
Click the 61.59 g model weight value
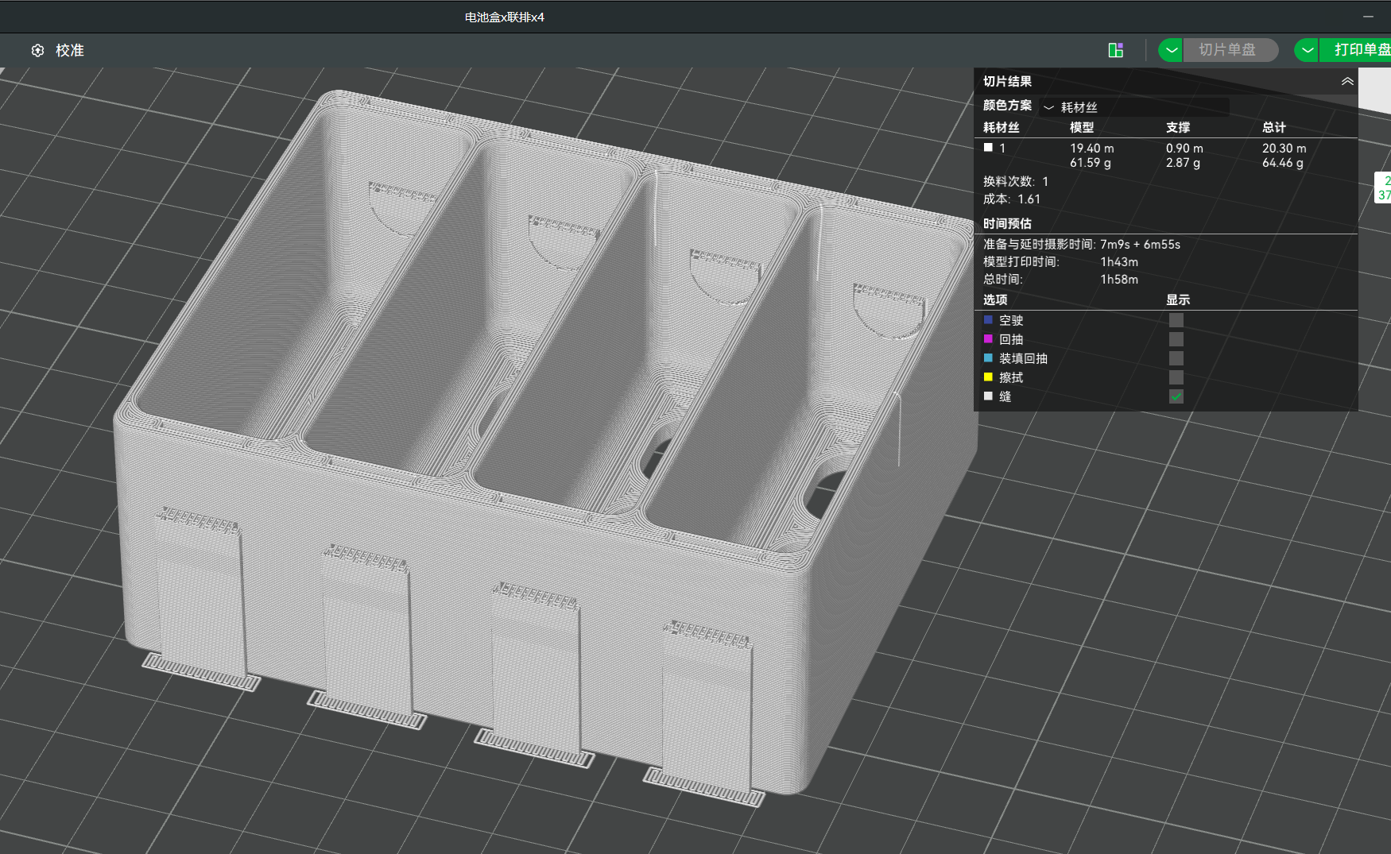click(x=1091, y=163)
